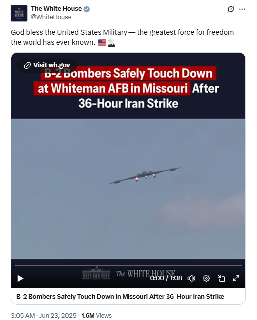The width and height of the screenshot is (257, 320).
Task: Click the 1.6M Views count
Action: tap(97, 316)
